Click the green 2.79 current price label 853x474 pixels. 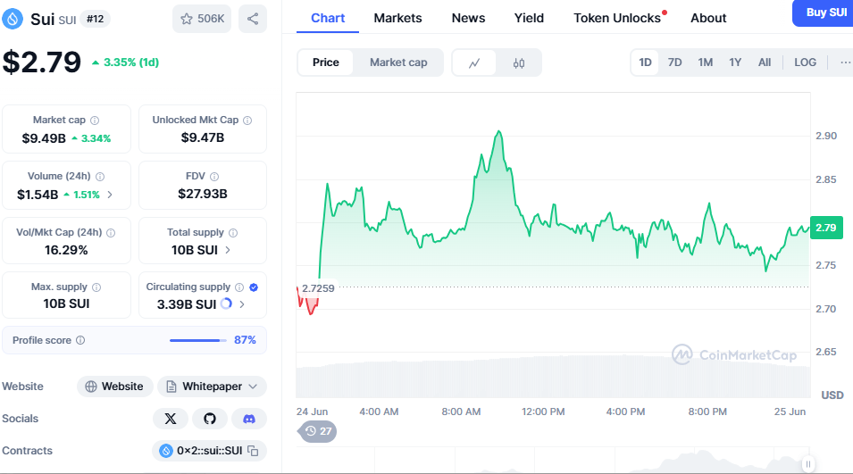[826, 228]
